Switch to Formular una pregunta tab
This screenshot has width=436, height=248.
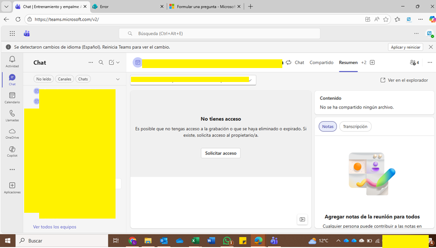[205, 7]
